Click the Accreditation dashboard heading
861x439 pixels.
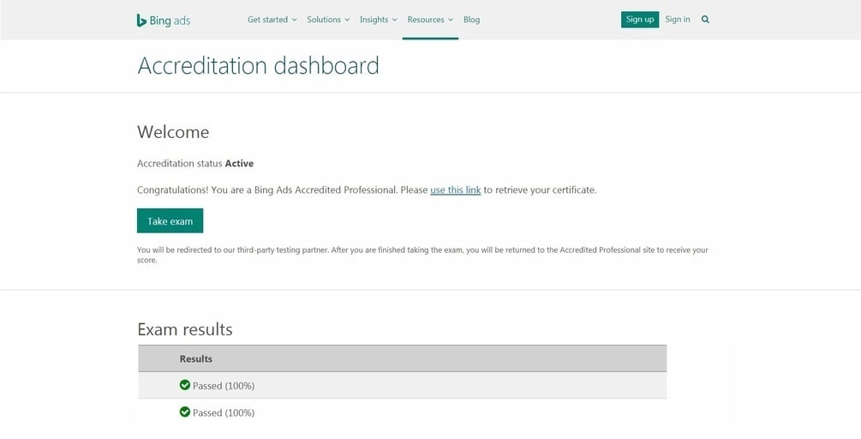[258, 66]
